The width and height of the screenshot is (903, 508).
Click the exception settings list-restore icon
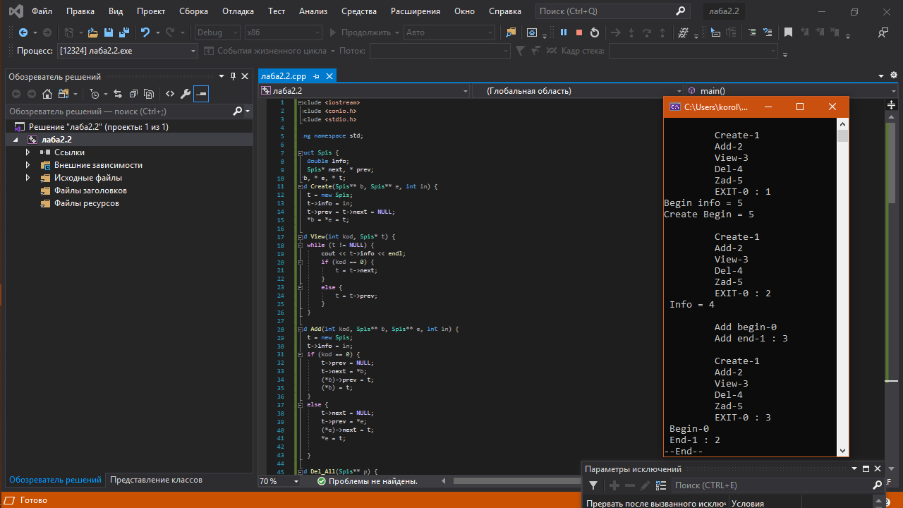[x=661, y=485]
